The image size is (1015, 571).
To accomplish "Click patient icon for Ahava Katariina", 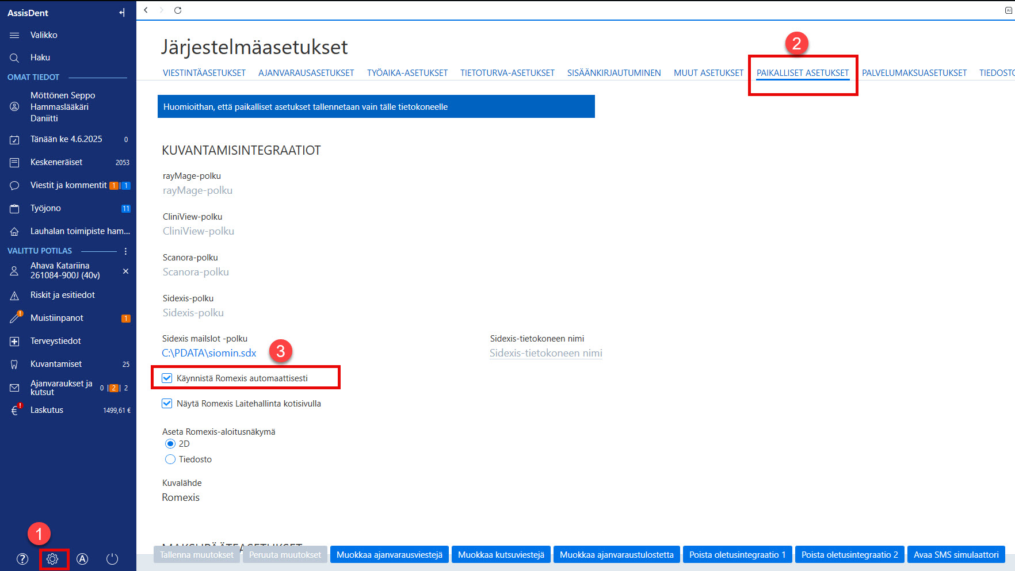I will pyautogui.click(x=14, y=271).
